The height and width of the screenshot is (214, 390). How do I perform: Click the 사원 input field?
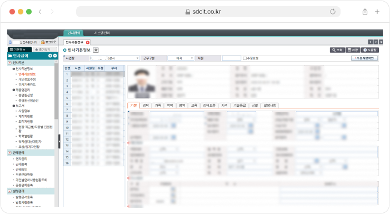231,58
